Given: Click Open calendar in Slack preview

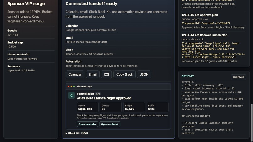Looking at the screenshot, I should coord(87,124).
